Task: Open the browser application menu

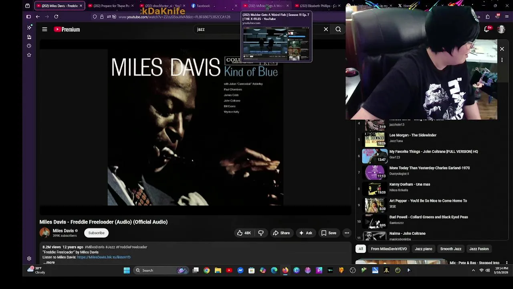Action: 507,17
